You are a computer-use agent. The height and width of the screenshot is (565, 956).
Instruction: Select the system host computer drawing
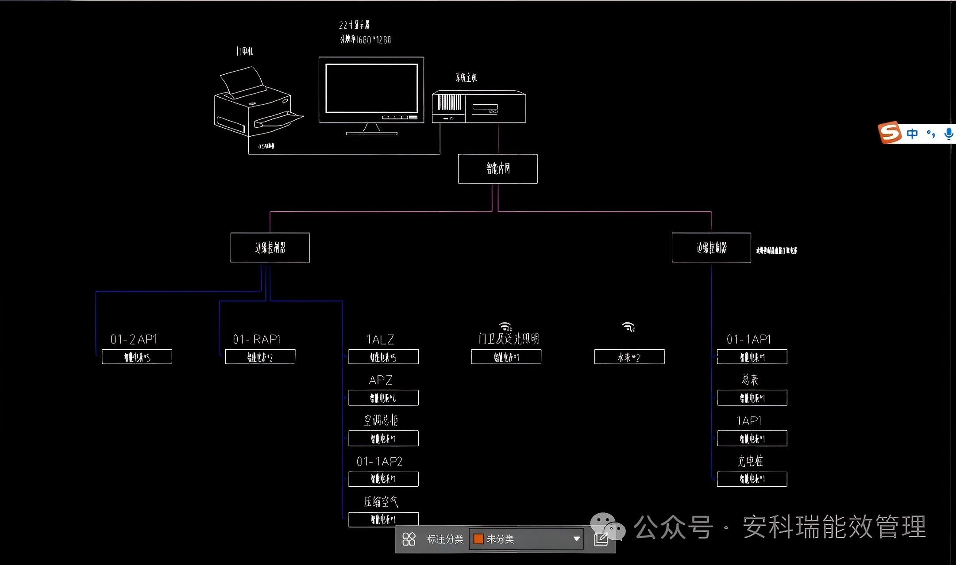(x=479, y=107)
